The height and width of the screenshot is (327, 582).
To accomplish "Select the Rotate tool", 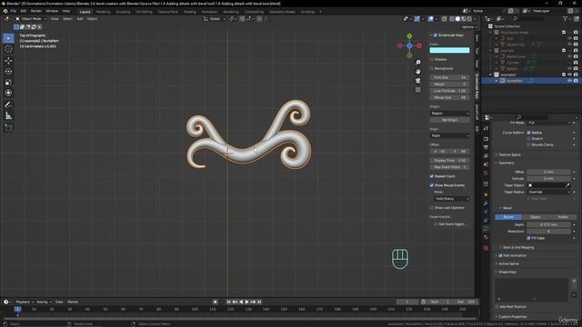I will pos(8,71).
